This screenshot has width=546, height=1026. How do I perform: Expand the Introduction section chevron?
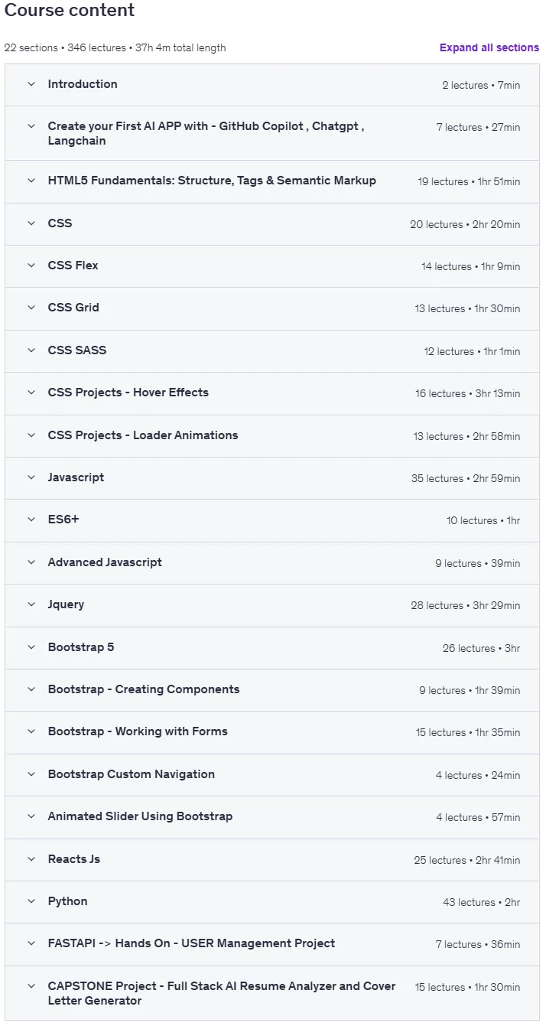click(x=31, y=84)
